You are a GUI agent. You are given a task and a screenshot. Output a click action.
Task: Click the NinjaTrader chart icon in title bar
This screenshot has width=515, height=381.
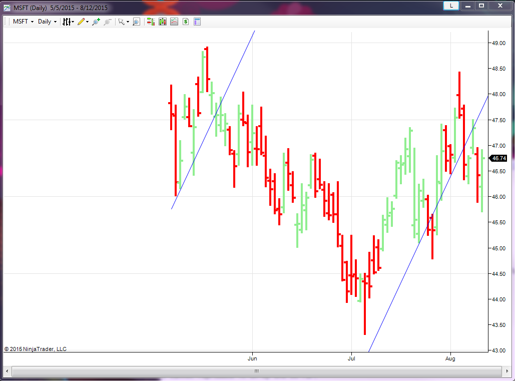pos(7,8)
